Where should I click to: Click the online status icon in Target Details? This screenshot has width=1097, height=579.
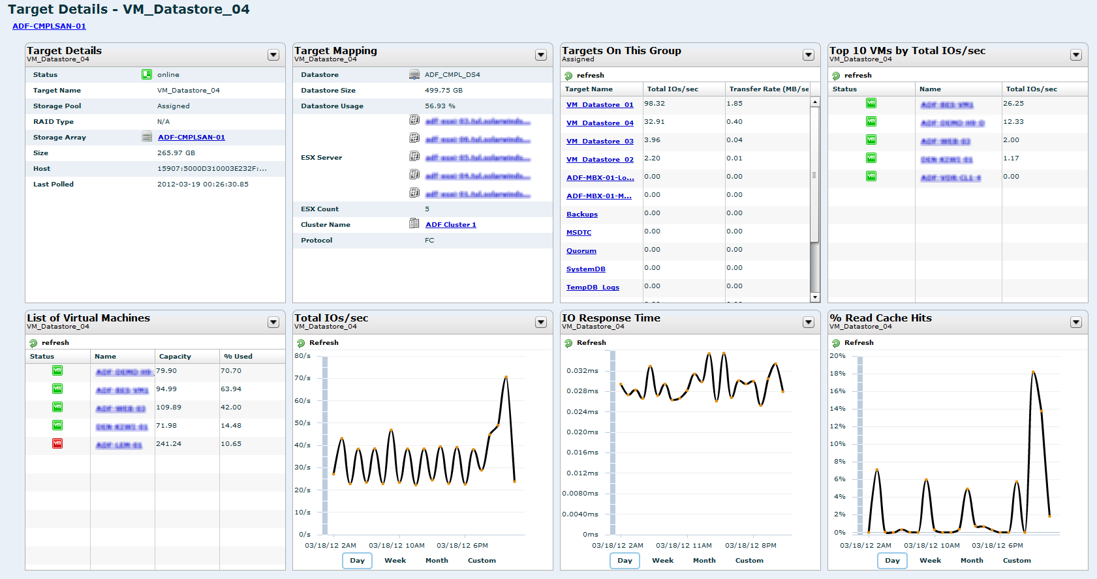point(147,74)
